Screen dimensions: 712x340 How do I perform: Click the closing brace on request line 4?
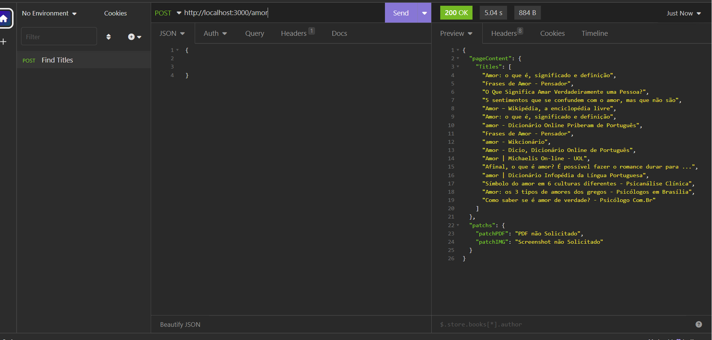pos(187,76)
